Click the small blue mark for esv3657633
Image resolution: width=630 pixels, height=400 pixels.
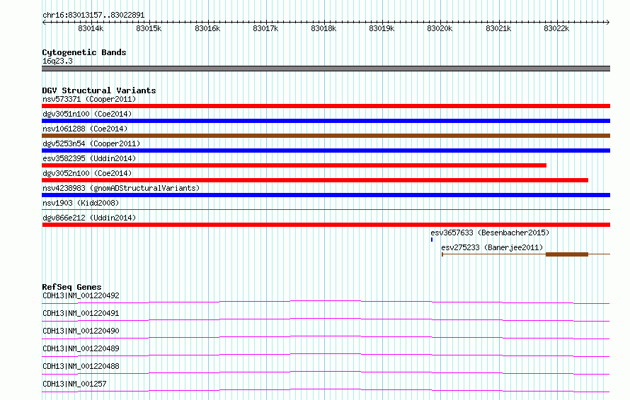pos(432,240)
